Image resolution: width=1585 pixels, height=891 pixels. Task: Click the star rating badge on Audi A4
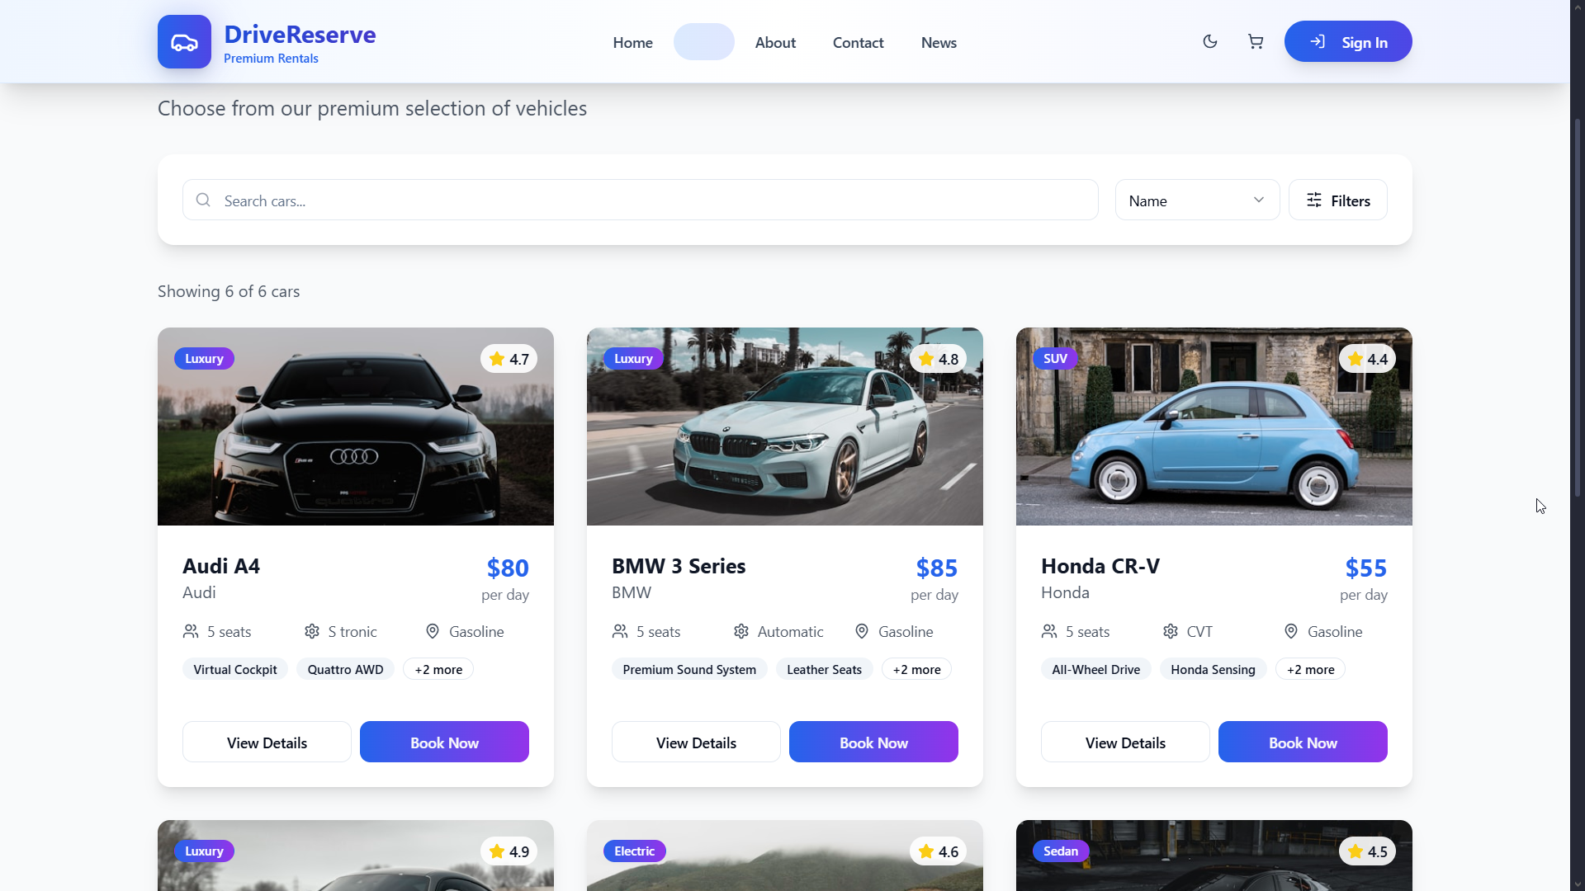[x=509, y=359]
